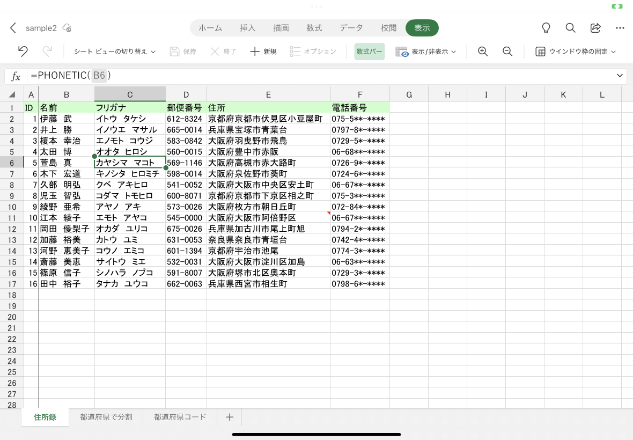Redo the last undone action
Viewport: 633px width, 440px height.
[x=47, y=52]
